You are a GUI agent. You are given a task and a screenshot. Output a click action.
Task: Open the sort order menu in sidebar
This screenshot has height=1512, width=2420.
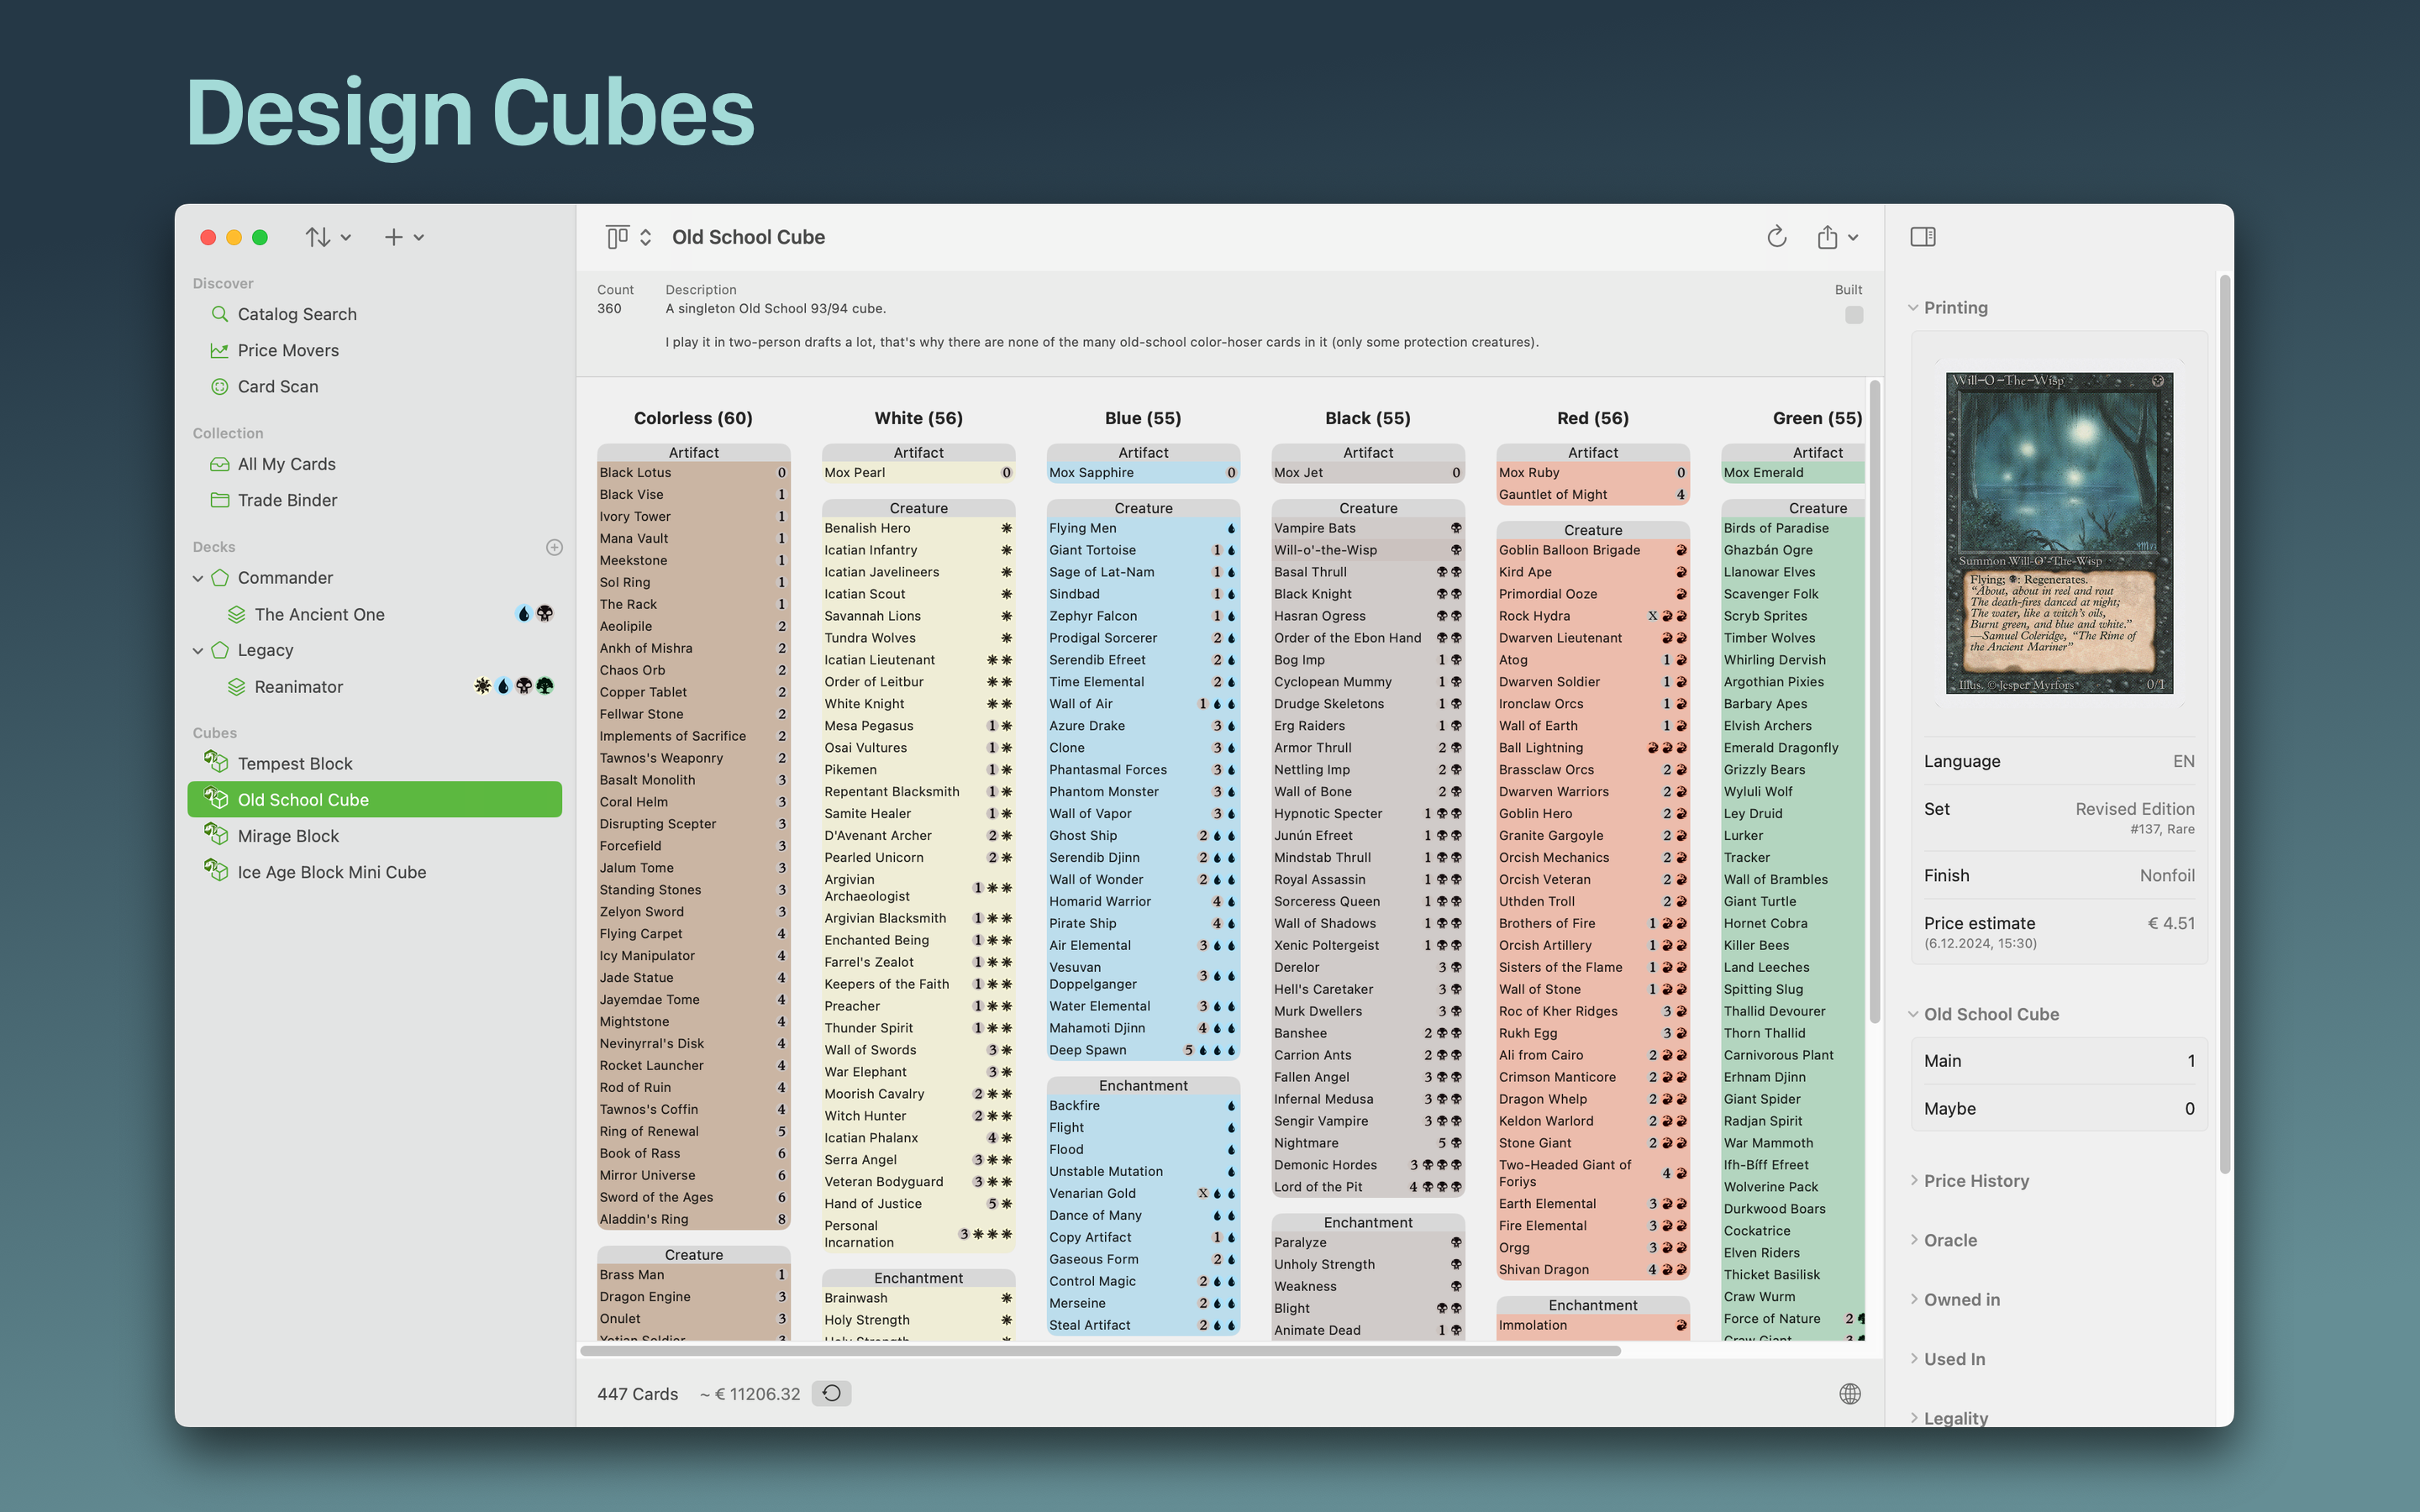point(328,237)
